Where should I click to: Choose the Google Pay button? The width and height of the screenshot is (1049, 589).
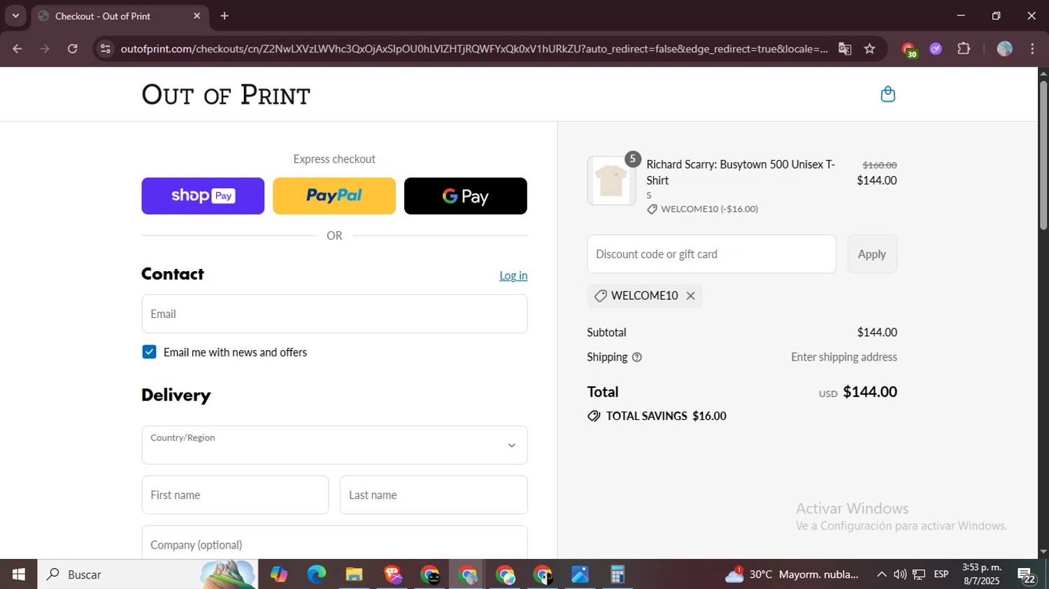click(466, 196)
